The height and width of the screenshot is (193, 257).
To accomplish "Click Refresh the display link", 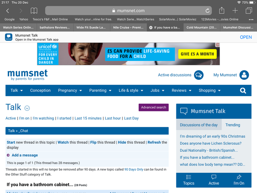I will point(154,142).
